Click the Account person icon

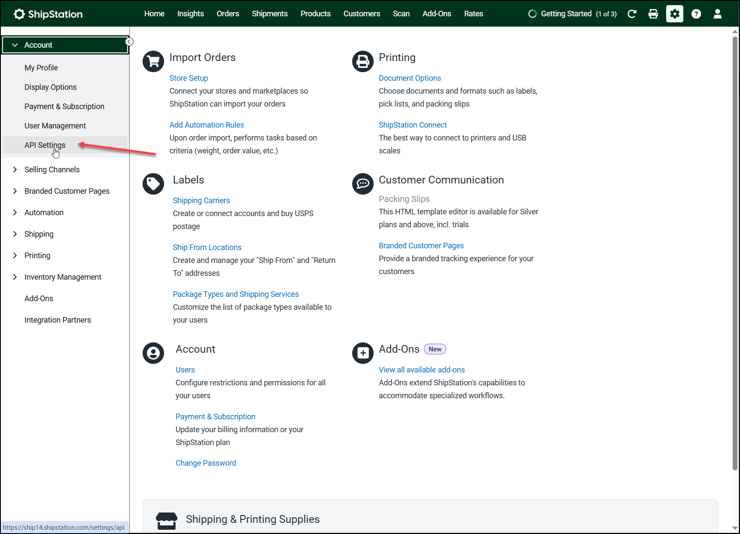point(153,353)
